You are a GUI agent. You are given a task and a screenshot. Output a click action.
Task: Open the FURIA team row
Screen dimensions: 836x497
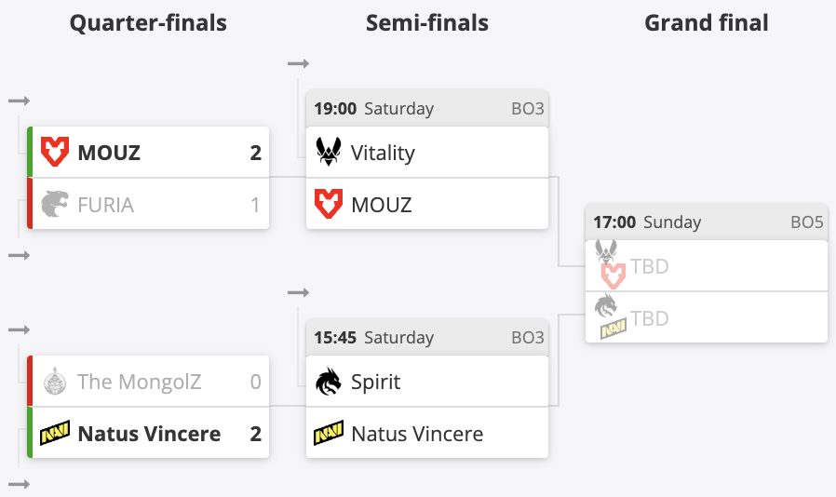click(148, 204)
